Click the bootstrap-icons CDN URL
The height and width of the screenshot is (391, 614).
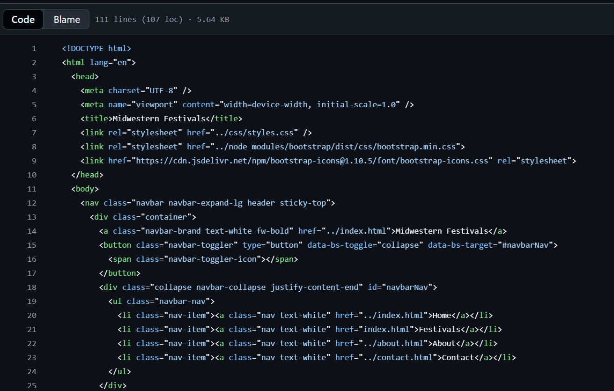tap(312, 161)
